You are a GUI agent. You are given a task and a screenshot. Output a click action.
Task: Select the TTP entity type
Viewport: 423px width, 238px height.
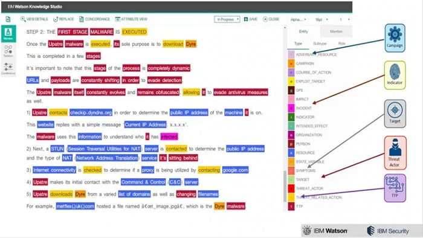(x=299, y=206)
